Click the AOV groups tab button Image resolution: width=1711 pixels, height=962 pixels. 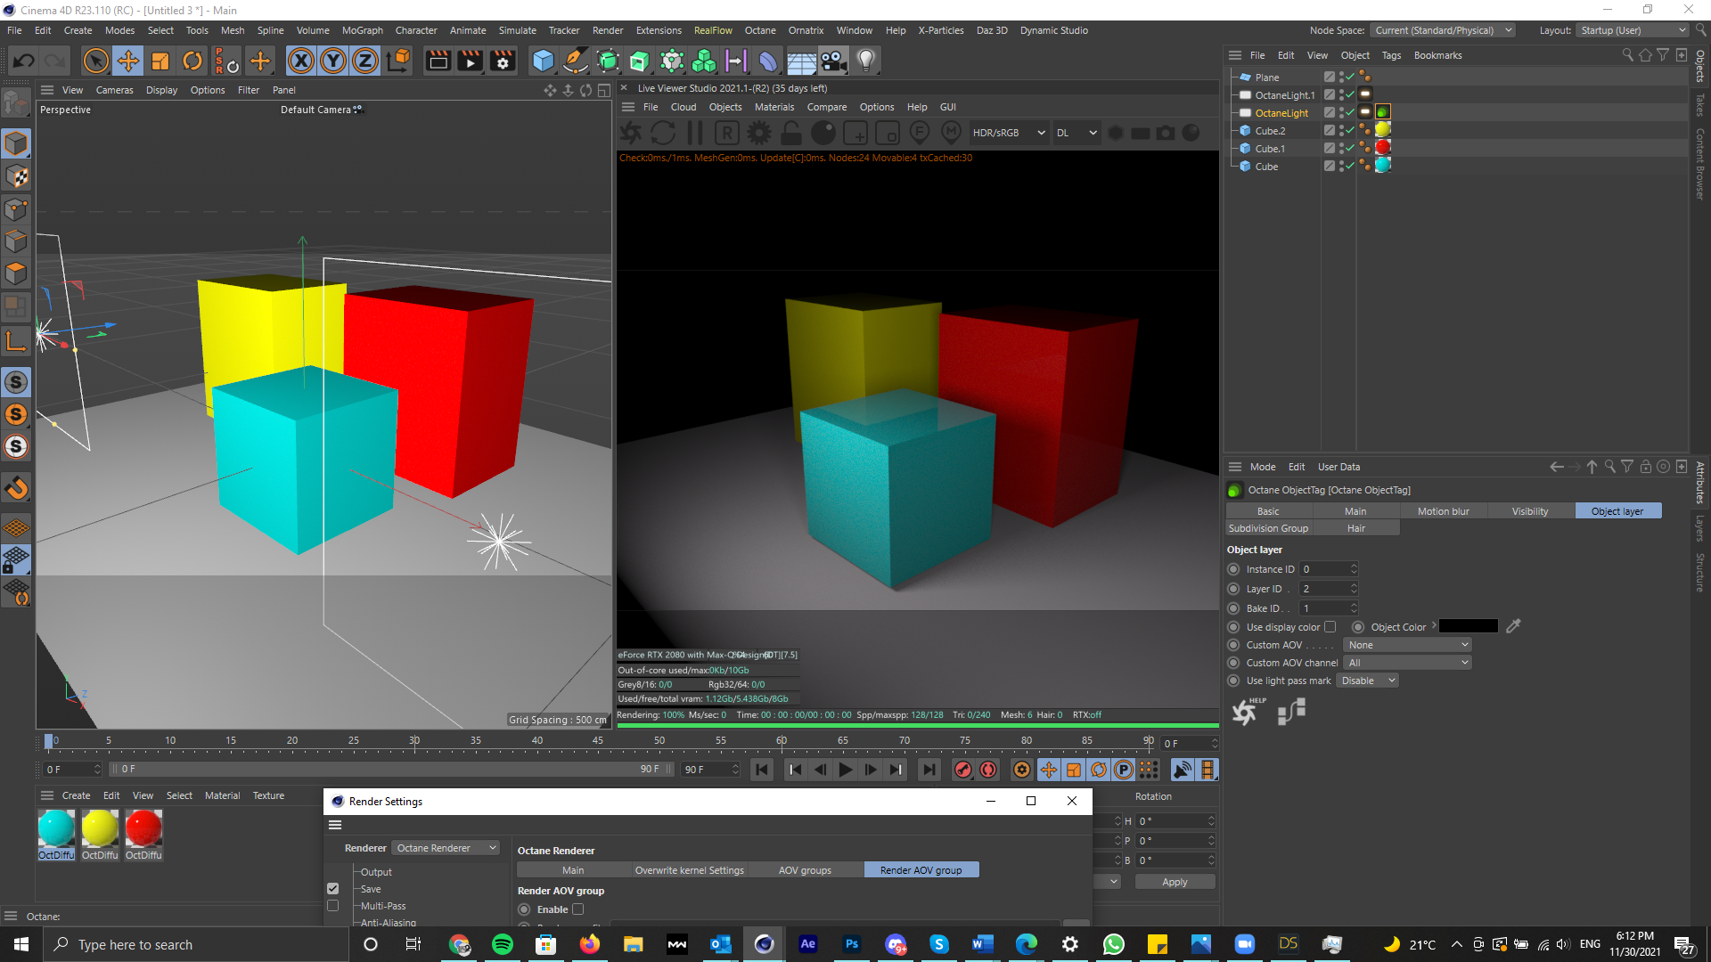[804, 870]
